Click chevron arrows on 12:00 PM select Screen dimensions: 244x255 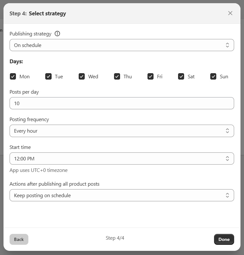tap(227, 158)
